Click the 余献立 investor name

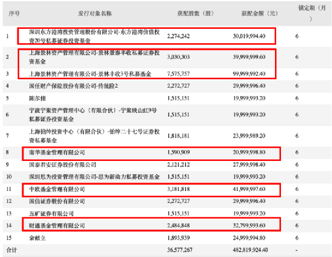pyautogui.click(x=37, y=238)
